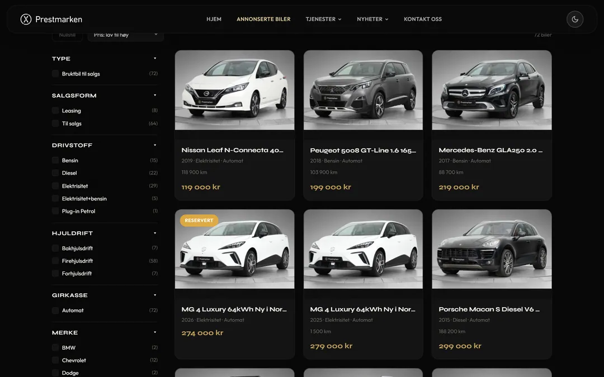Check the Chevrolet brand checkbox

click(x=55, y=360)
